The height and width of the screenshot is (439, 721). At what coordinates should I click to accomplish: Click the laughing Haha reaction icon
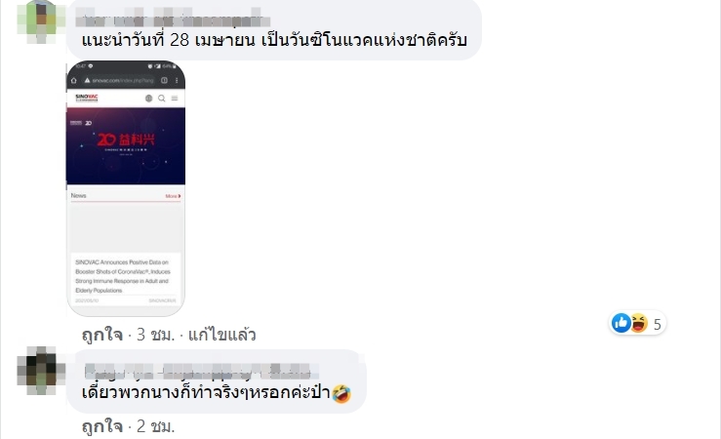point(639,323)
